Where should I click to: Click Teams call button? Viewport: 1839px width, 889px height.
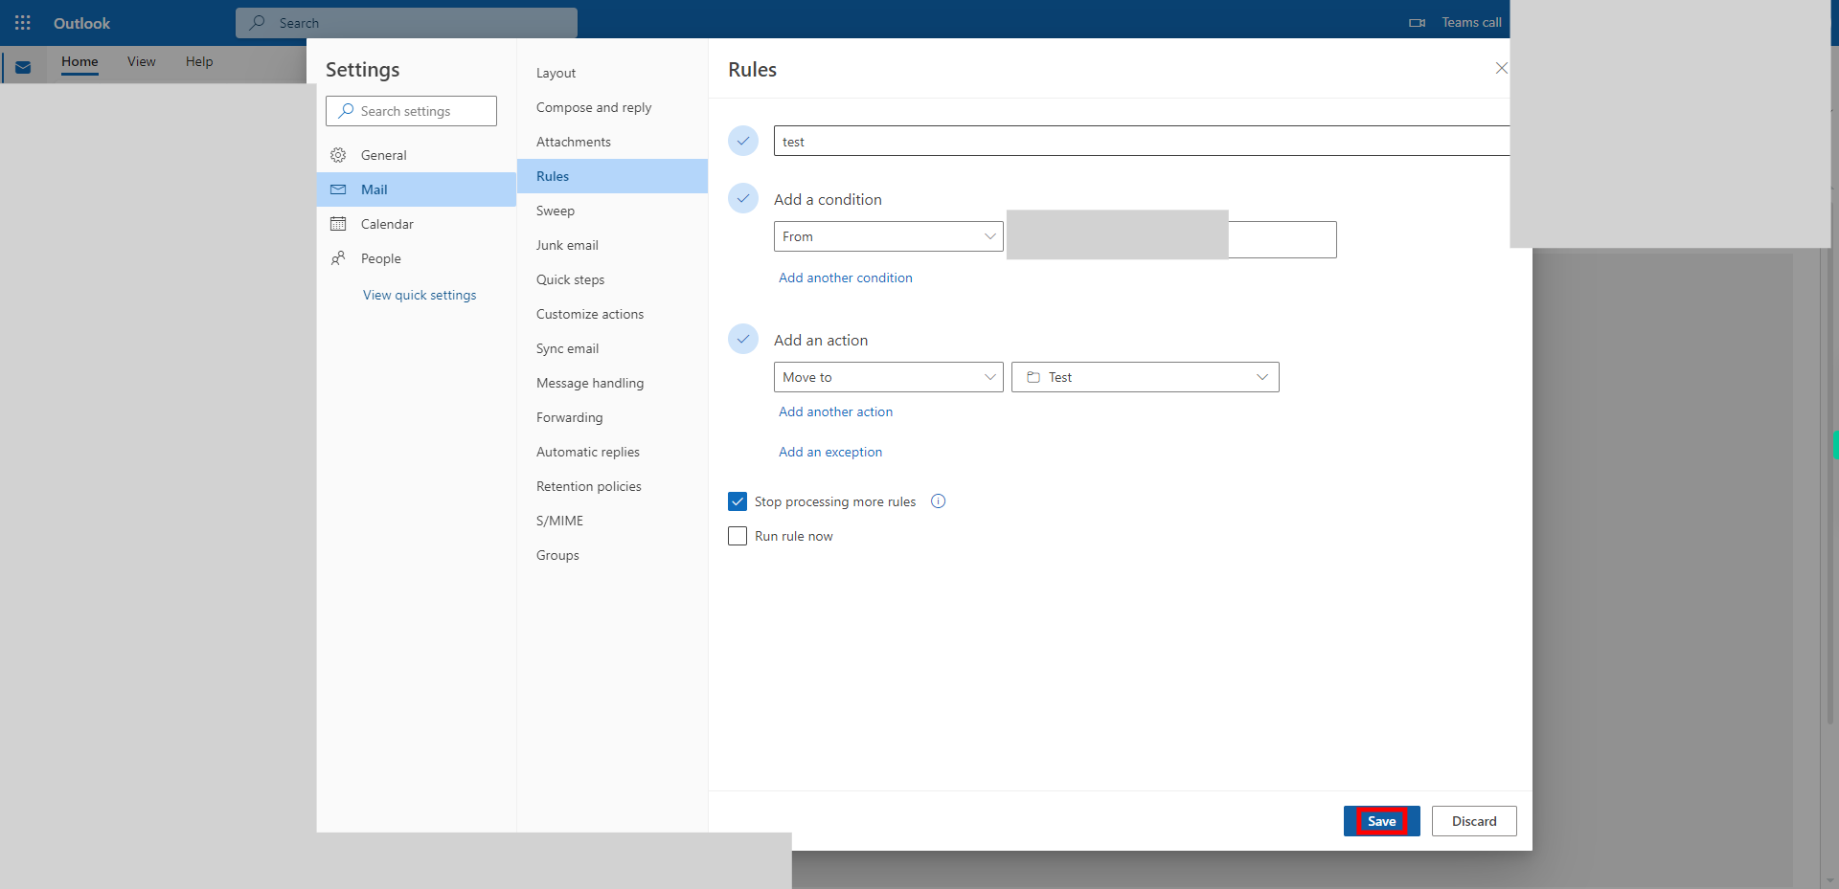click(1457, 23)
